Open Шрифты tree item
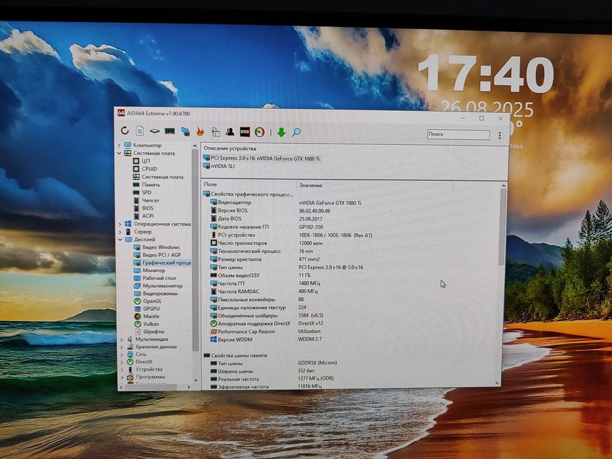The image size is (612, 459). pyautogui.click(x=153, y=331)
